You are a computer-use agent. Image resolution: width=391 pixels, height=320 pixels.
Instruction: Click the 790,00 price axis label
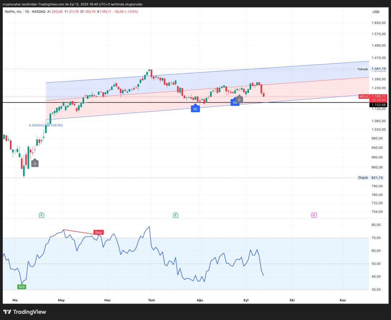click(x=377, y=186)
